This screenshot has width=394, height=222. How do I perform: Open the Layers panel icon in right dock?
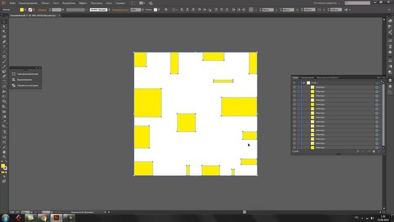click(390, 81)
